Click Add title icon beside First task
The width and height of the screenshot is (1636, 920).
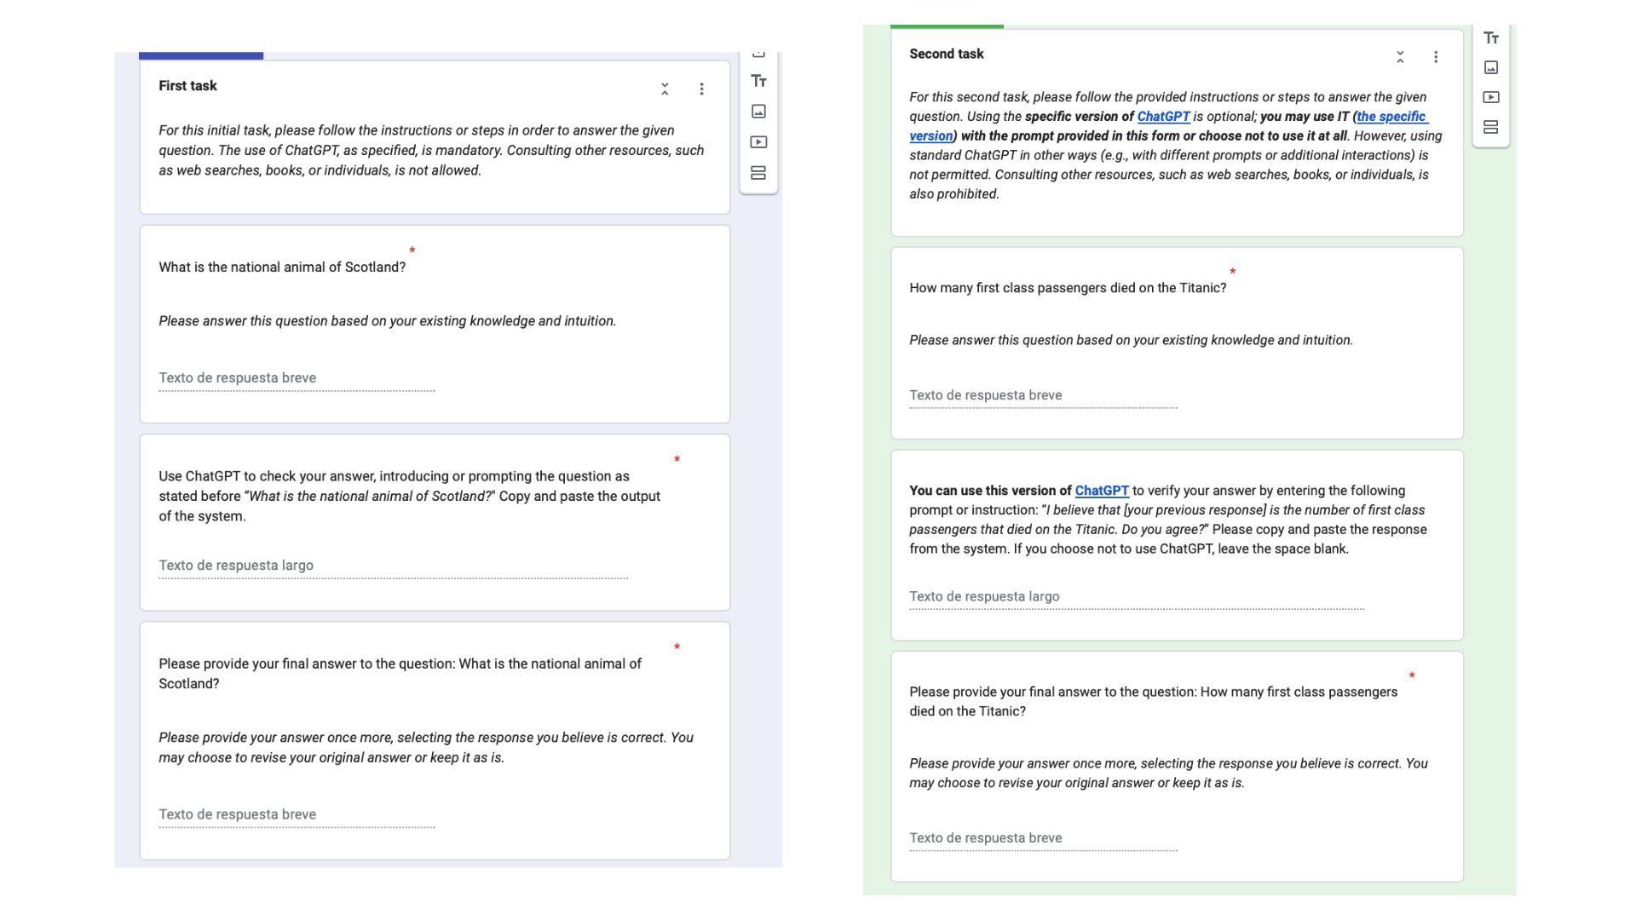[x=758, y=81]
